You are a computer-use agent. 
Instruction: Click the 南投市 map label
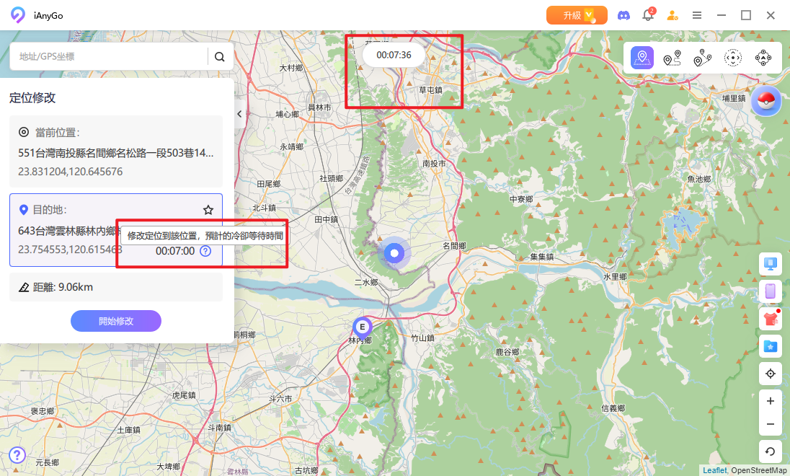pyautogui.click(x=434, y=164)
